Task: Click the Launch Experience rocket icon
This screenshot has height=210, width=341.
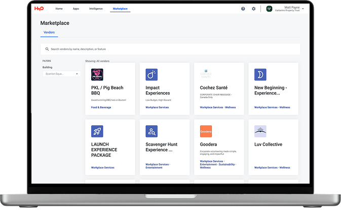Action: tap(97, 131)
